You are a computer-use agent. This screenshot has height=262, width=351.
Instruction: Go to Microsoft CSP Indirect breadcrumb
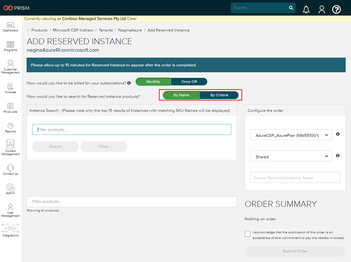click(x=73, y=30)
